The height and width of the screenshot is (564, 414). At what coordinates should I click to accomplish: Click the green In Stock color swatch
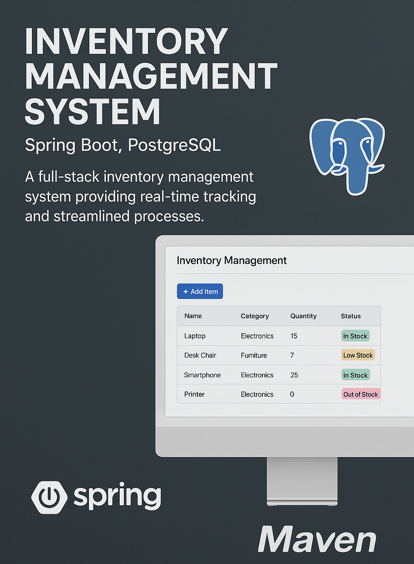pyautogui.click(x=355, y=336)
